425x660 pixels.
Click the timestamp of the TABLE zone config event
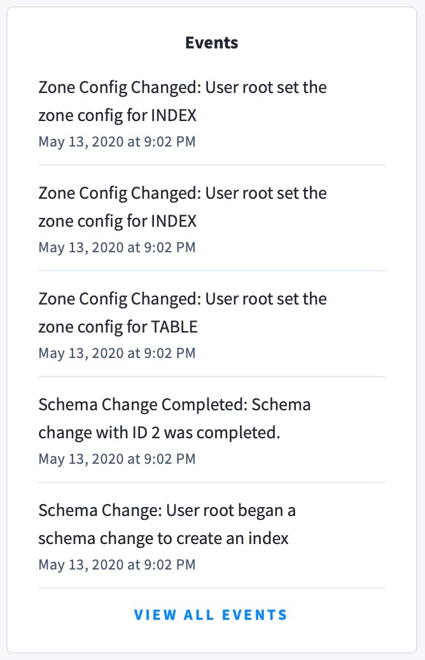pos(117,353)
